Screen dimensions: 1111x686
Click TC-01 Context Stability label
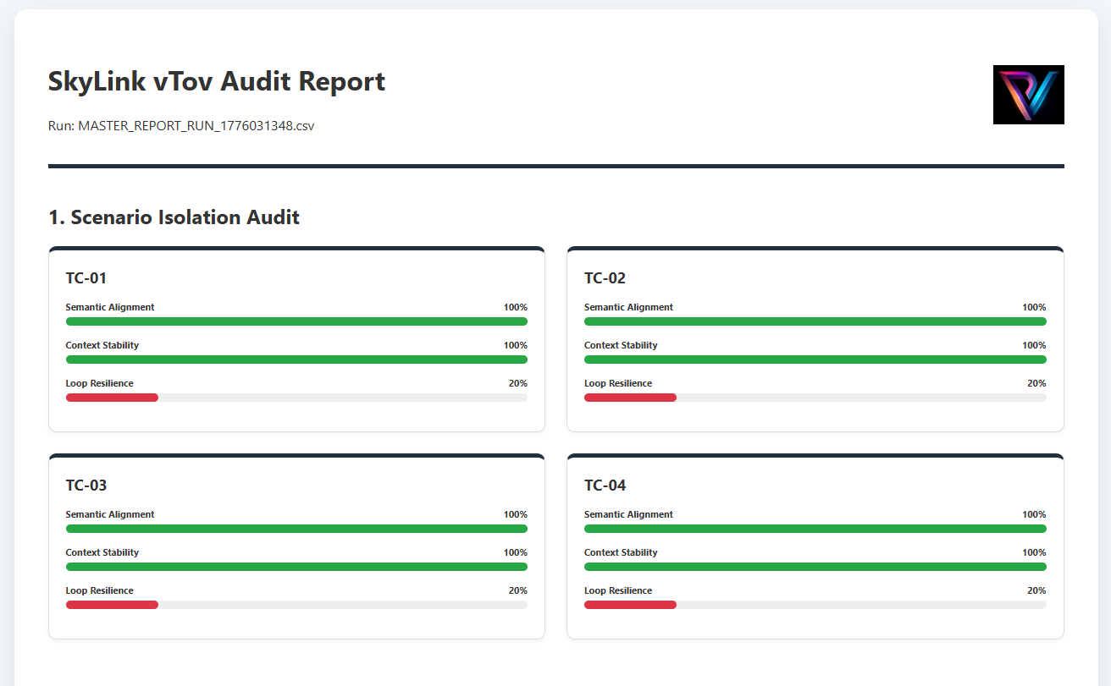point(102,346)
